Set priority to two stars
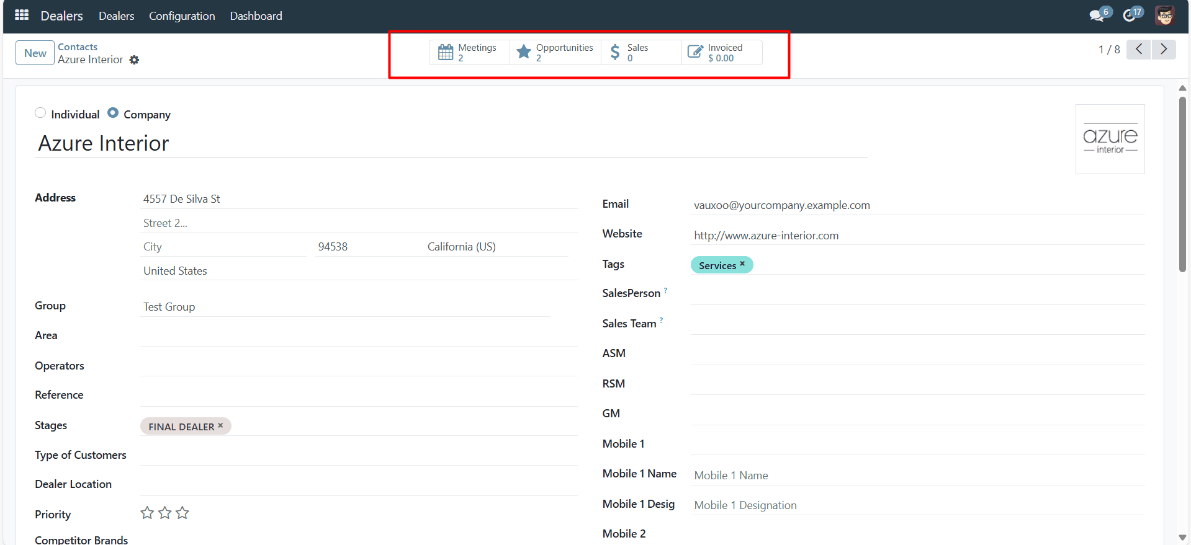The height and width of the screenshot is (545, 1191). [x=164, y=513]
